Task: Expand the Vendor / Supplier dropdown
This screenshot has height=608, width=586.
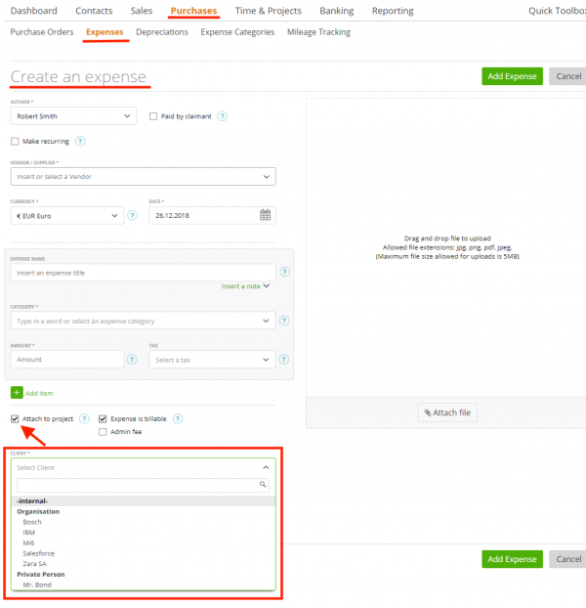Action: 143,176
